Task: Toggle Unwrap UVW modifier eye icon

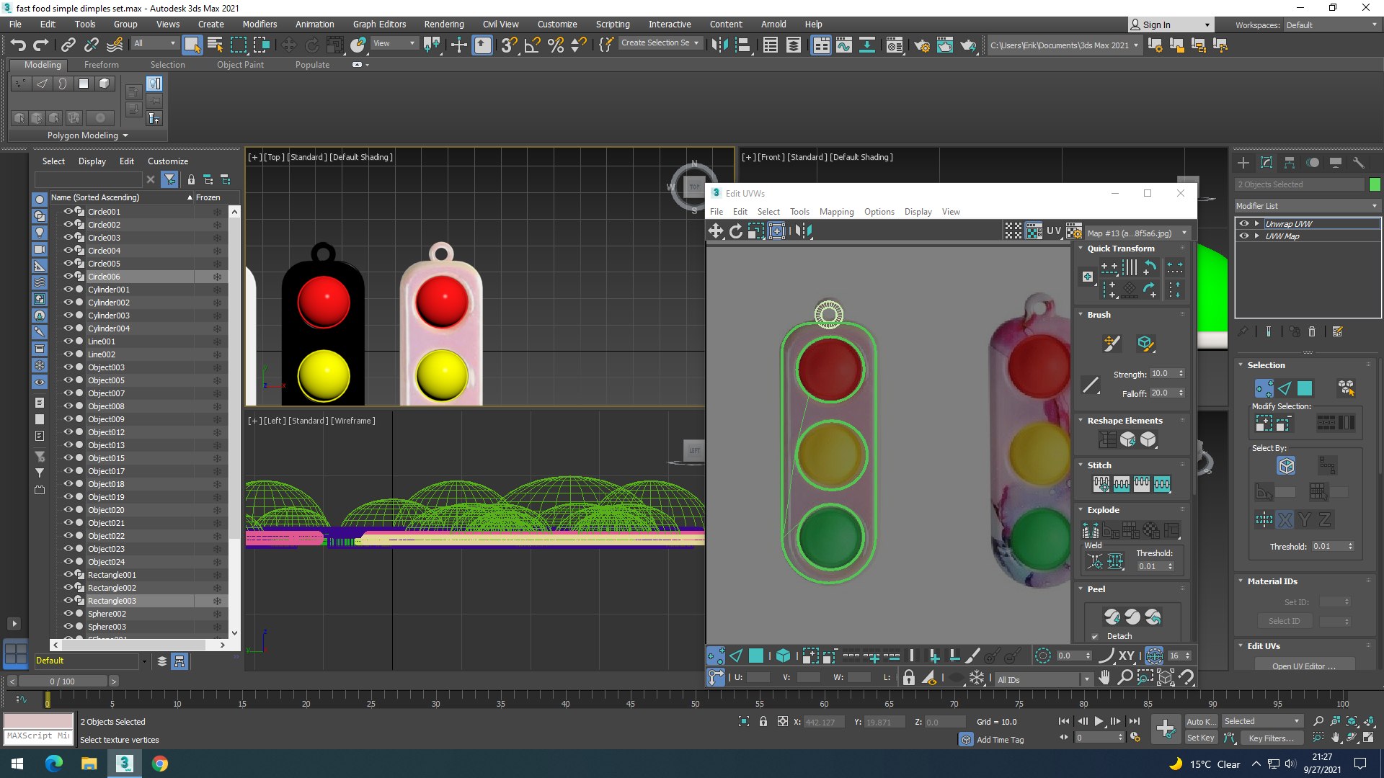Action: 1243,223
